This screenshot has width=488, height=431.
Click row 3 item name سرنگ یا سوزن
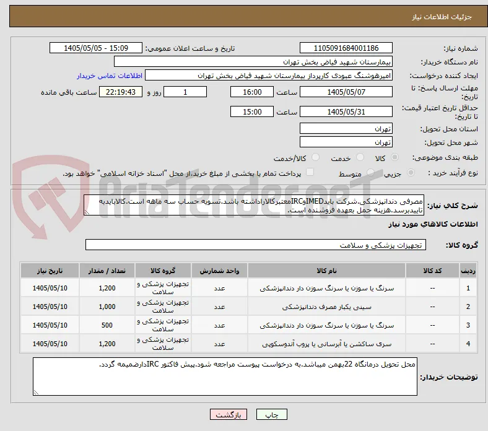(x=326, y=325)
